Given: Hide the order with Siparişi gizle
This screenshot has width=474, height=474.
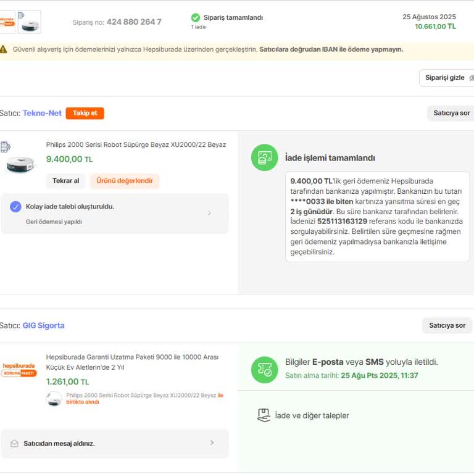Looking at the screenshot, I should [446, 78].
